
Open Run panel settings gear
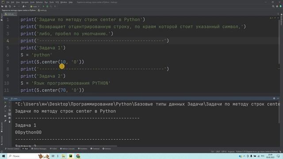pos(274,98)
